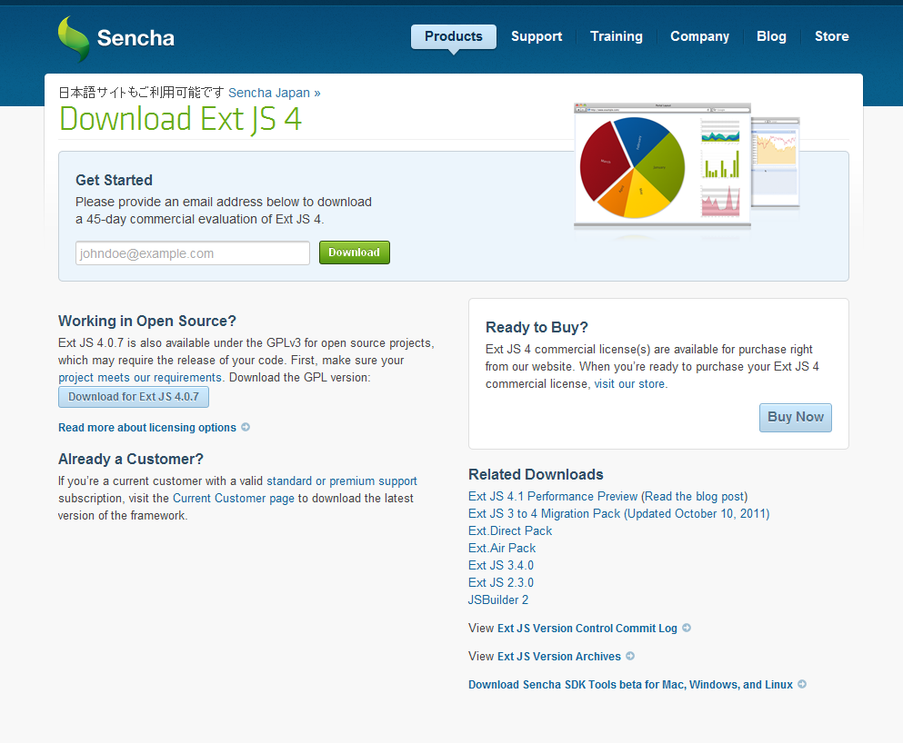Go to the Training menu item
This screenshot has height=743, width=903.
(616, 36)
